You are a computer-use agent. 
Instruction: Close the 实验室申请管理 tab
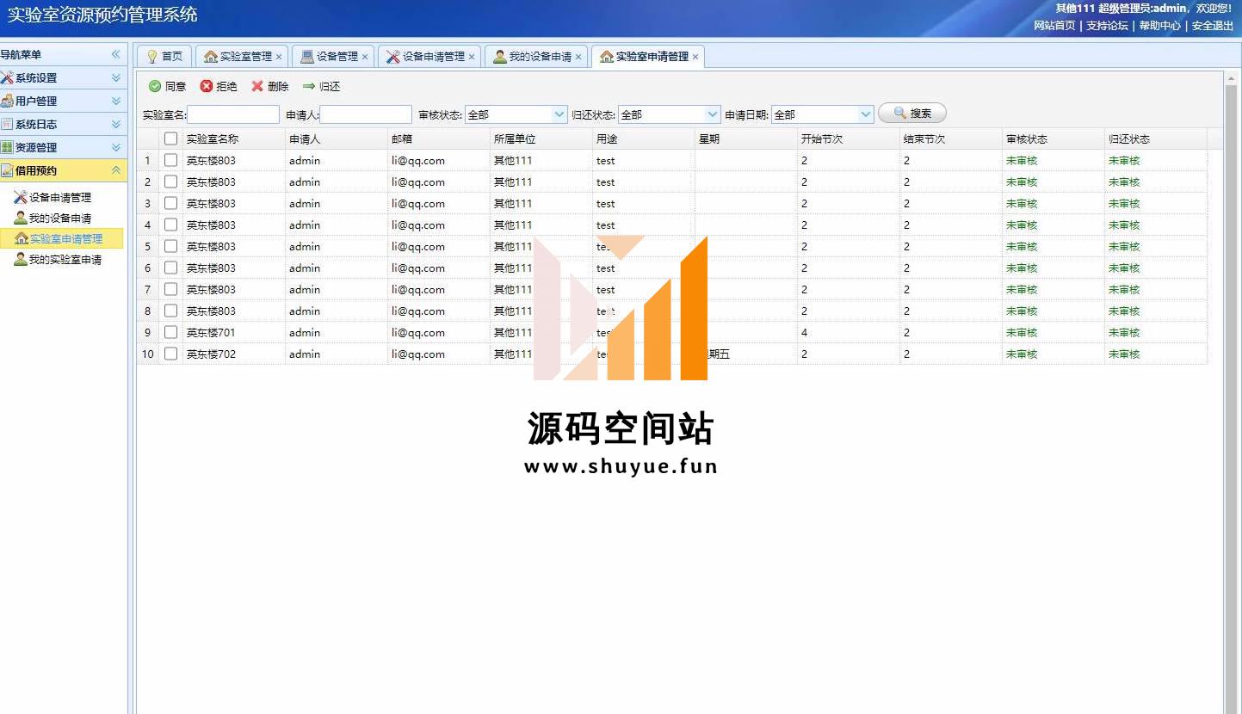(695, 57)
